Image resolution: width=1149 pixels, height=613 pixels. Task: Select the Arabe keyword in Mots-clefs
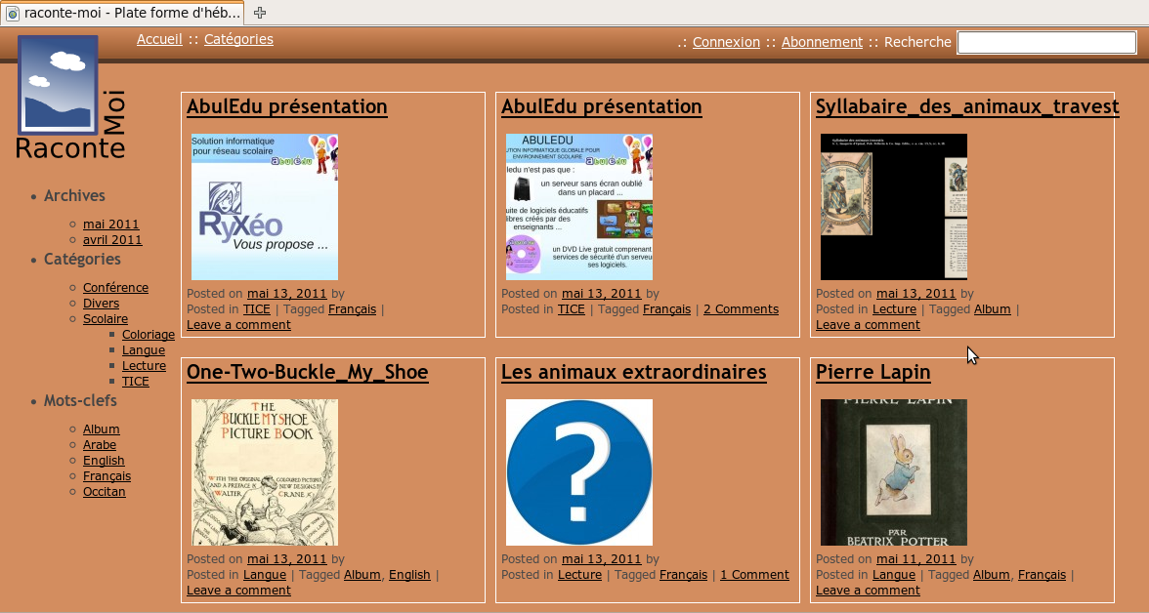pos(99,444)
